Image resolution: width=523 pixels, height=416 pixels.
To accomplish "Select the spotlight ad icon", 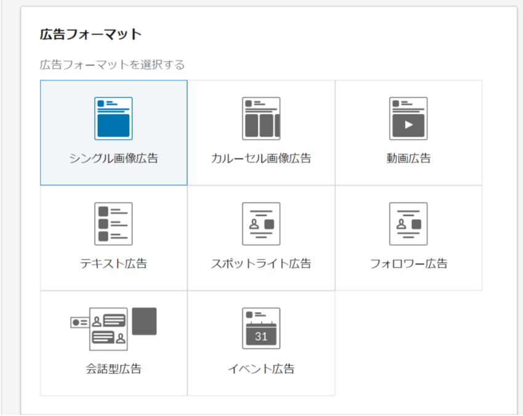I will pos(261,224).
